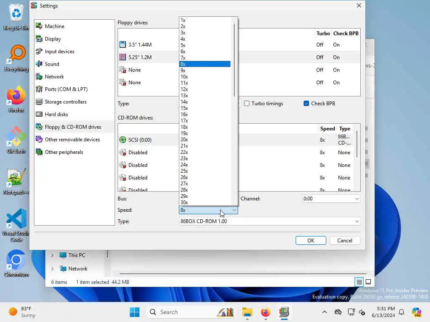Switch Explorer to details view
The image size is (430, 322).
point(359,282)
